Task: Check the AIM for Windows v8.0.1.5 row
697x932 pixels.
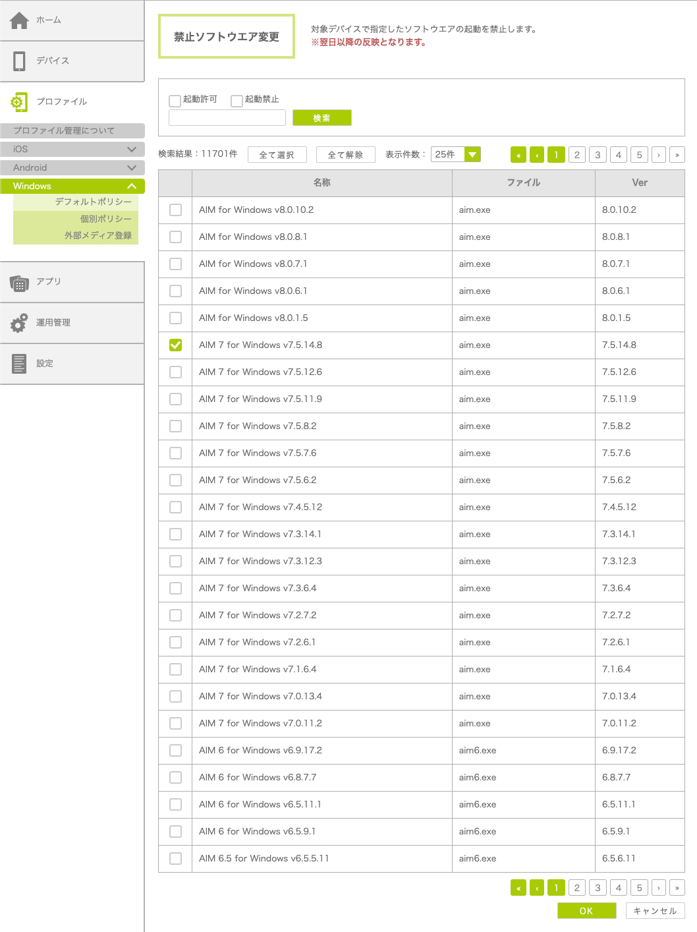Action: coord(175,318)
